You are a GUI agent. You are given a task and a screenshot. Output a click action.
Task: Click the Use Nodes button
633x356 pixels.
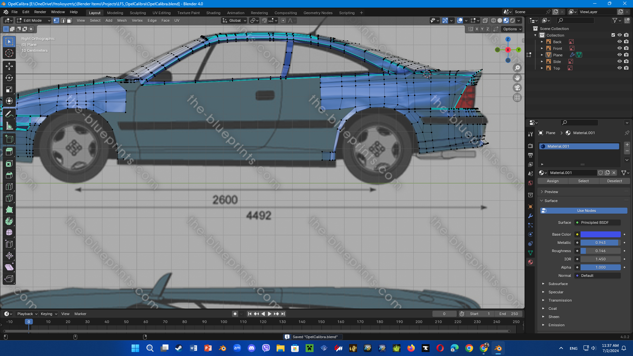586,211
